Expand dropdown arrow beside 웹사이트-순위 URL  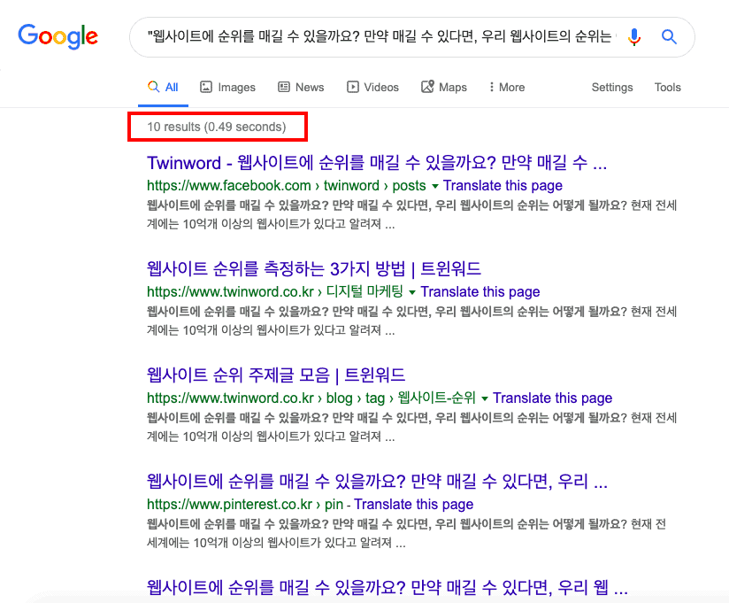[485, 398]
